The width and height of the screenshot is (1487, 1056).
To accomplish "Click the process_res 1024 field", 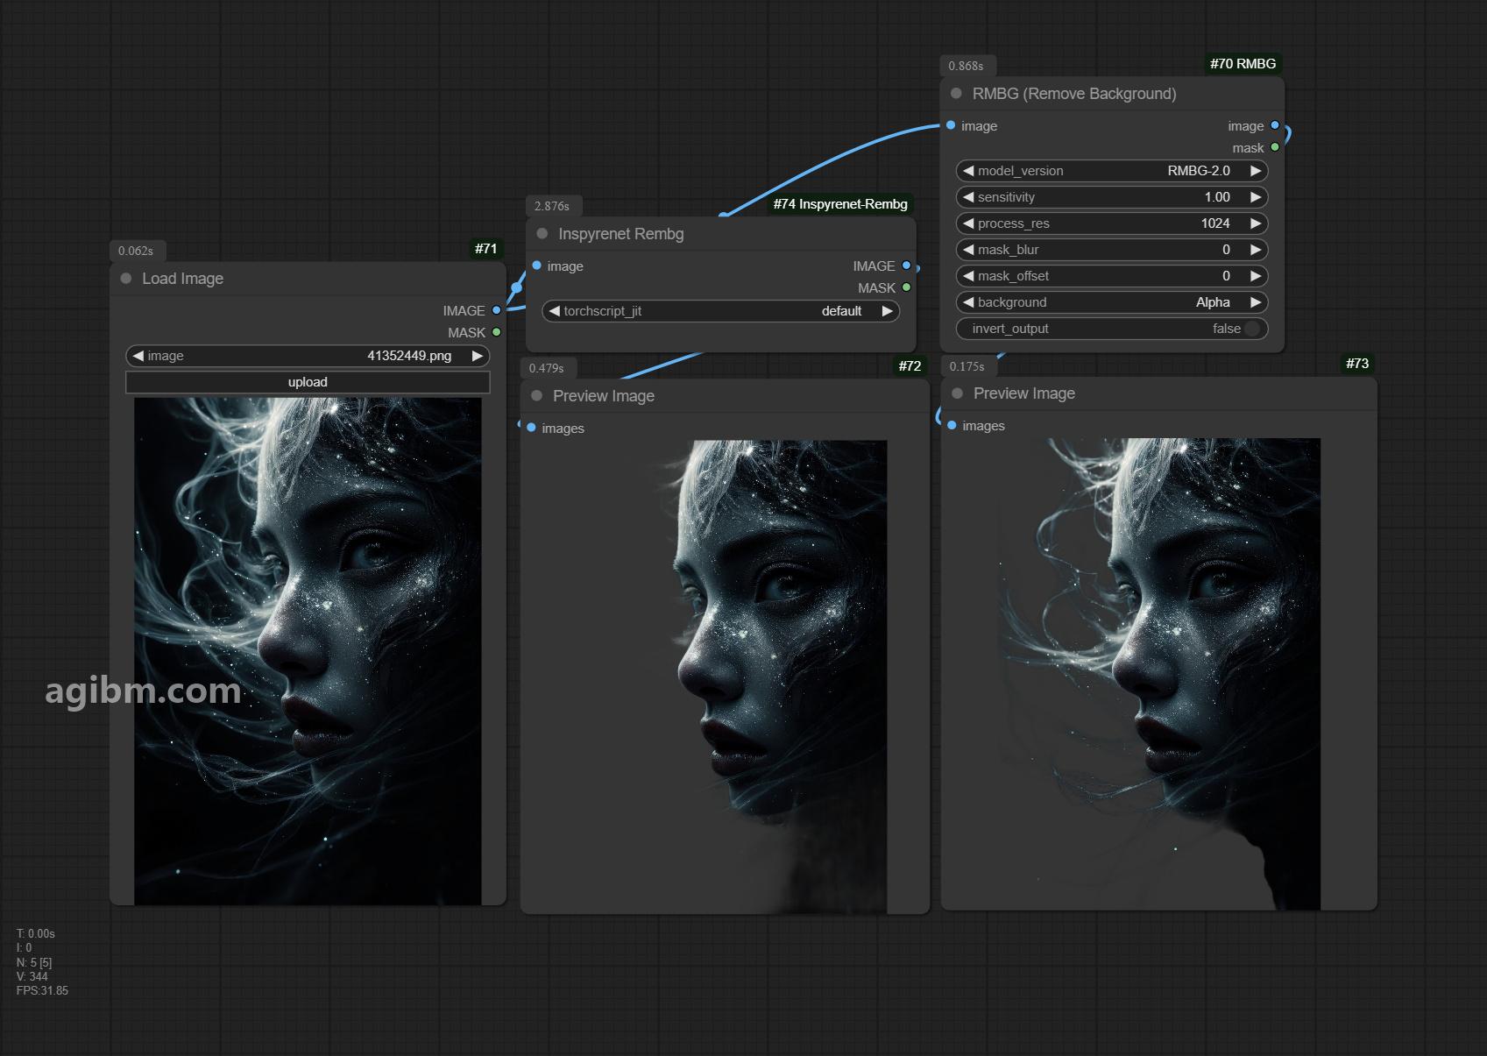I will coord(1112,223).
